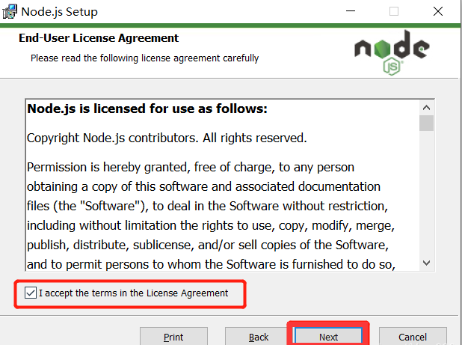Click the license text scrollbar thumb
This screenshot has height=345, width=462.
tap(426, 123)
